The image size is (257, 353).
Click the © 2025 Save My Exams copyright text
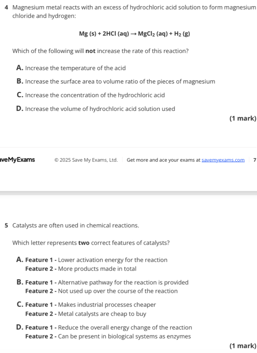(86, 160)
